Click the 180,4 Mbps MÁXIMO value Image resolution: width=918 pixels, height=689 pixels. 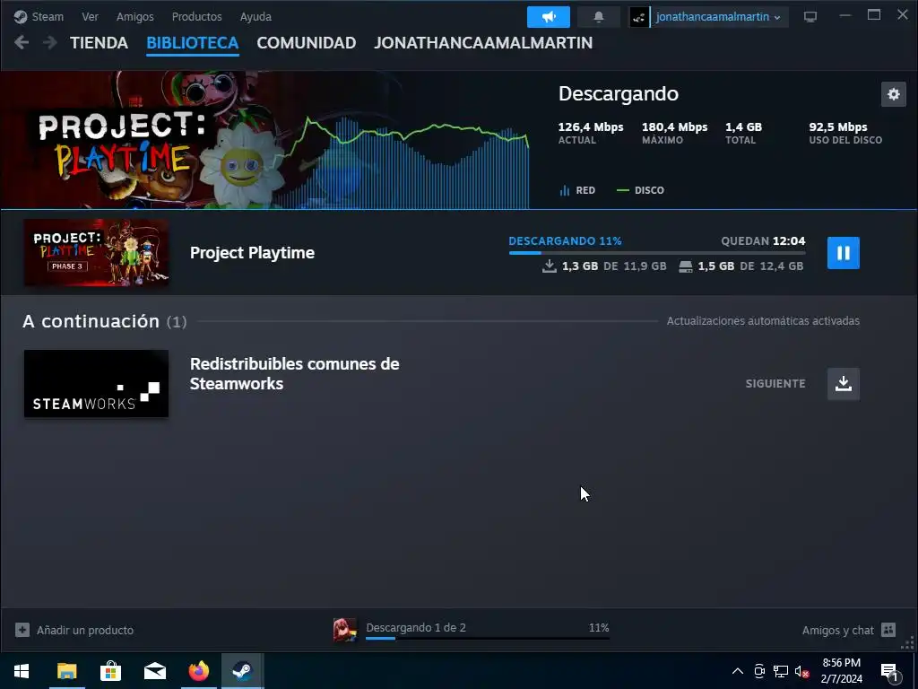click(674, 126)
